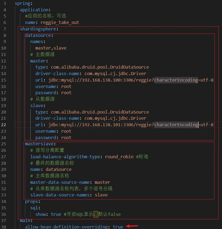Click the allow-bean-definition-overriding key
Image resolution: width=222 pixels, height=229 pixels.
point(66,227)
